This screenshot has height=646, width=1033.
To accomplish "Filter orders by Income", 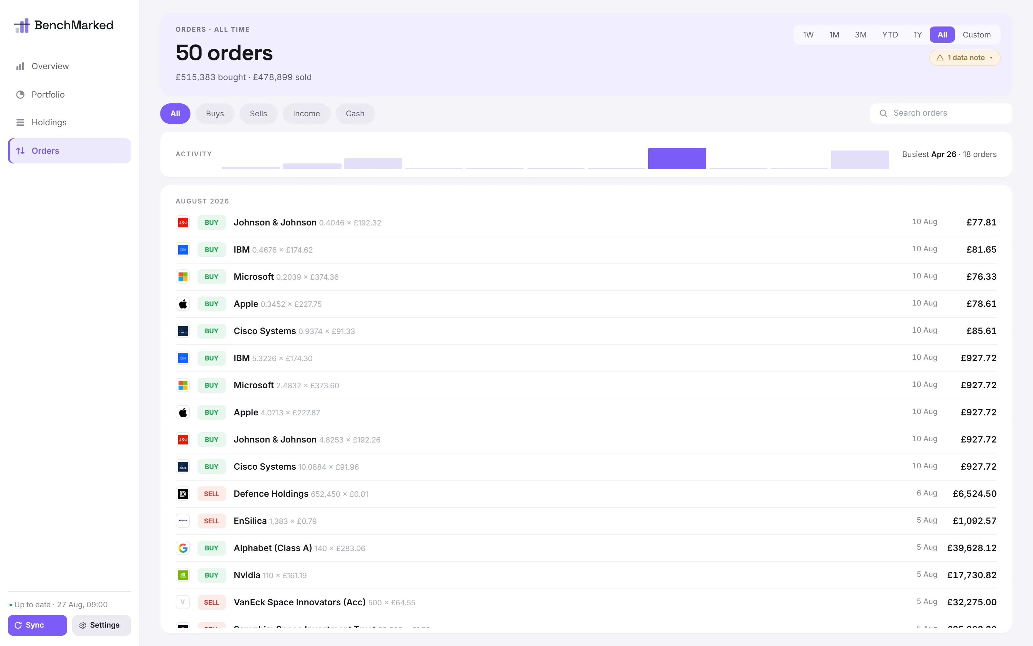I will (306, 114).
